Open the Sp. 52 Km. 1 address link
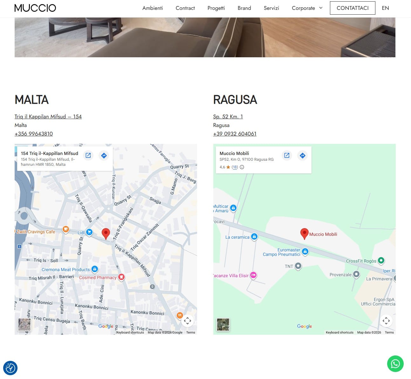411x379 pixels. click(228, 116)
